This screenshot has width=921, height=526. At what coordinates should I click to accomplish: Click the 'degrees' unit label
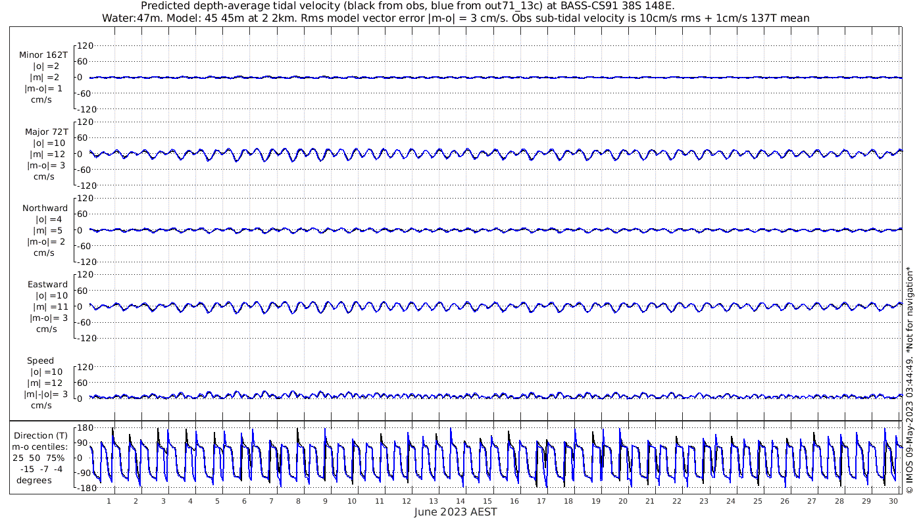tap(34, 481)
